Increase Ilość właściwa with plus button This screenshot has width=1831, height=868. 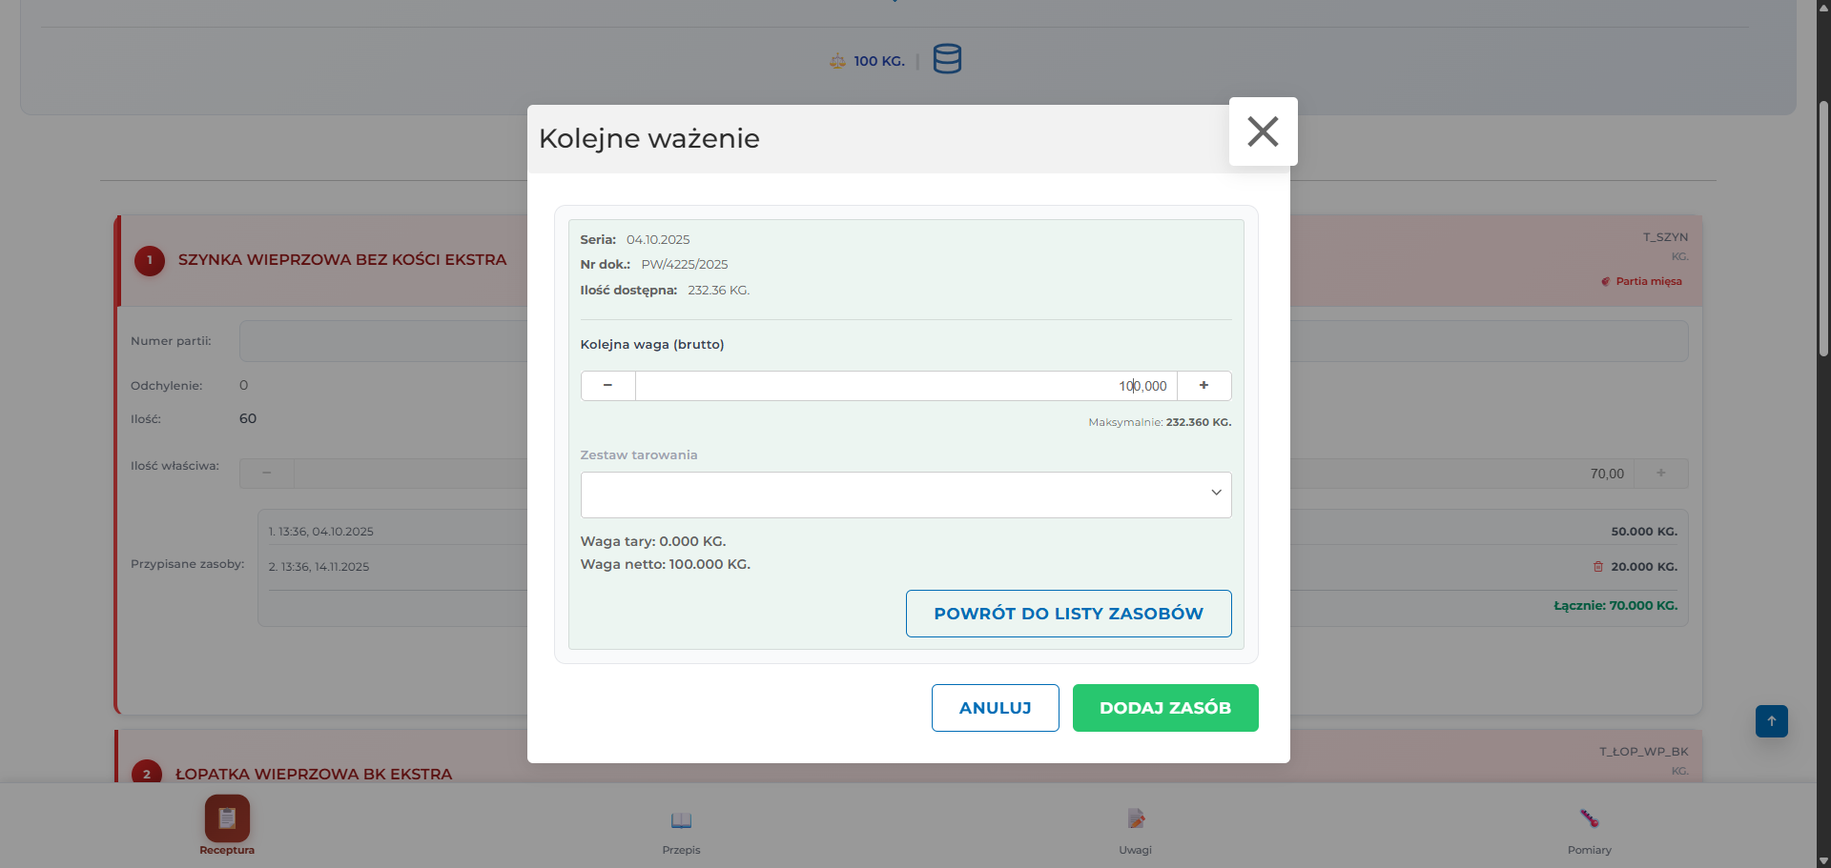1660,474
